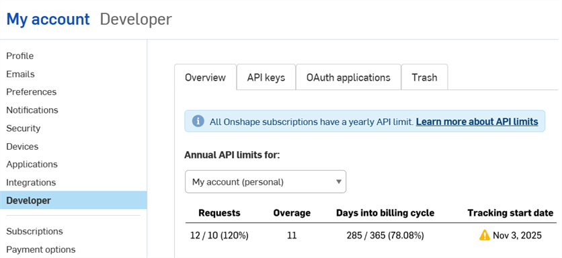Select Integrations in the sidebar
The height and width of the screenshot is (258, 562).
tap(31, 182)
